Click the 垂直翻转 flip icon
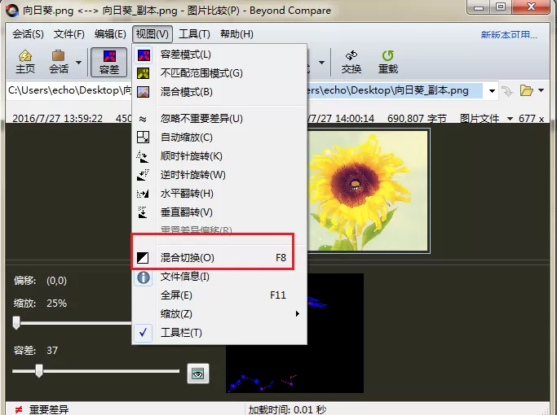Screen dimensions: 557x415 point(143,212)
